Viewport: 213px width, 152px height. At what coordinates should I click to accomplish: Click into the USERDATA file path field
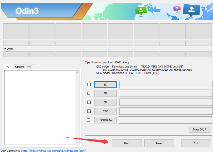[165, 120]
